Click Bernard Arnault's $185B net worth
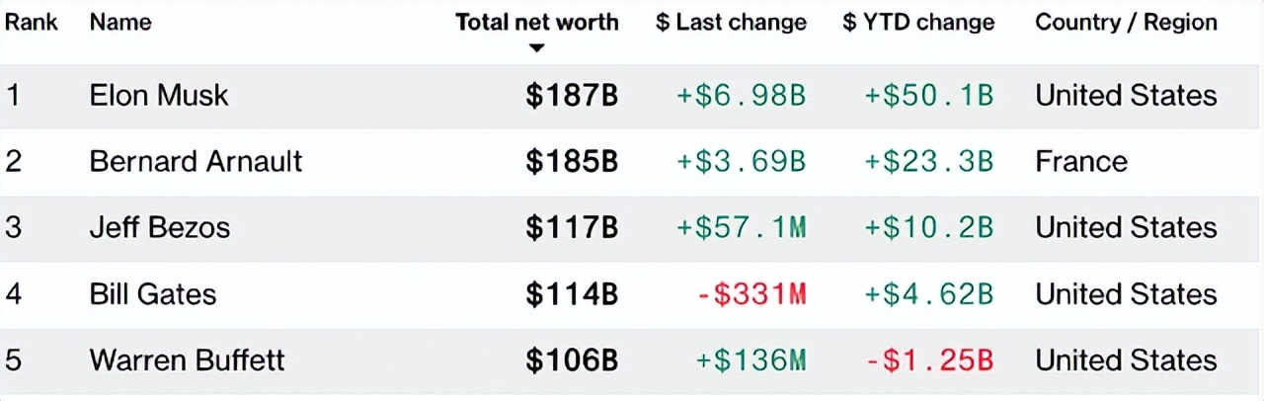Viewport: 1264px width, 401px height. pyautogui.click(x=572, y=162)
